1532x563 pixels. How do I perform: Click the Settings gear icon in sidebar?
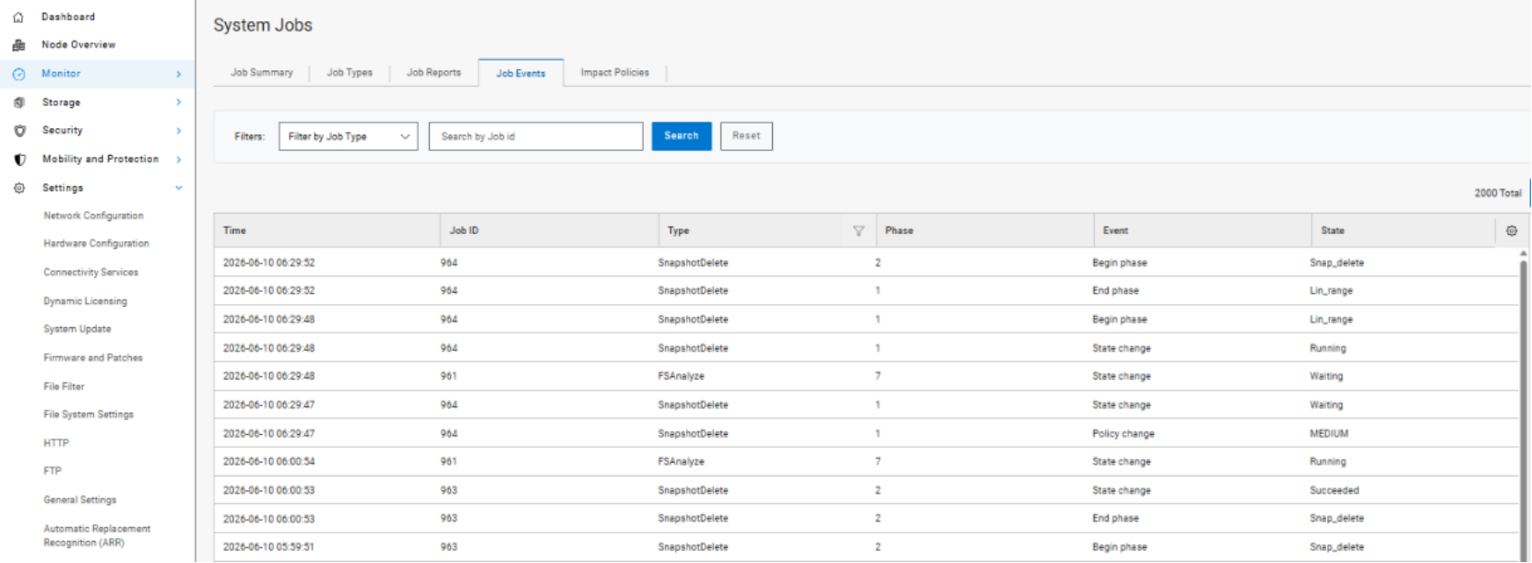coord(18,188)
